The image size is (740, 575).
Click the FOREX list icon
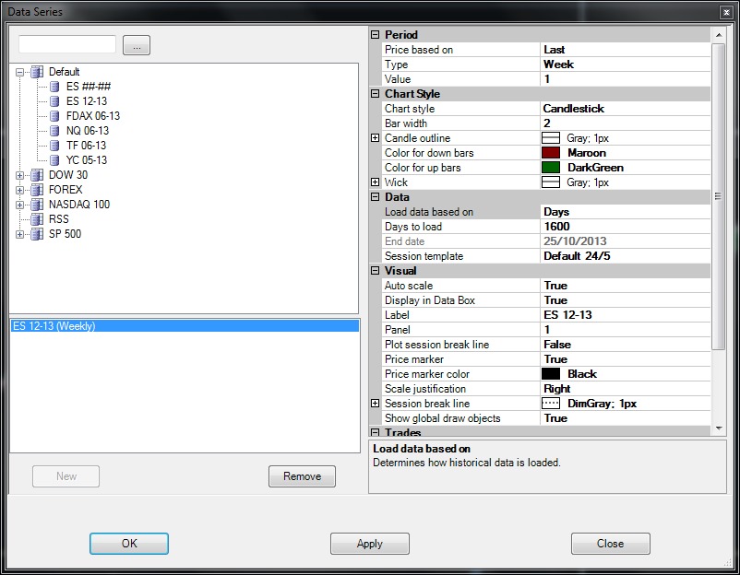37,190
